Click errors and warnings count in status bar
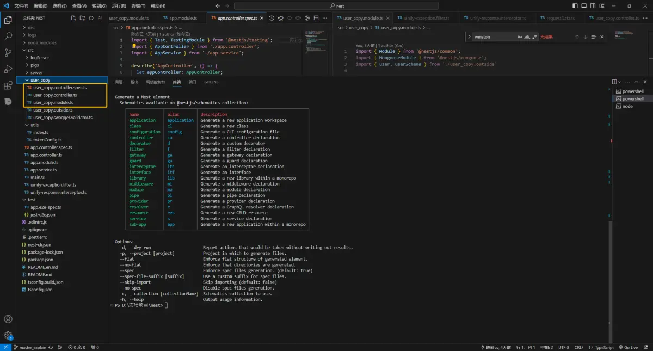 coord(77,347)
